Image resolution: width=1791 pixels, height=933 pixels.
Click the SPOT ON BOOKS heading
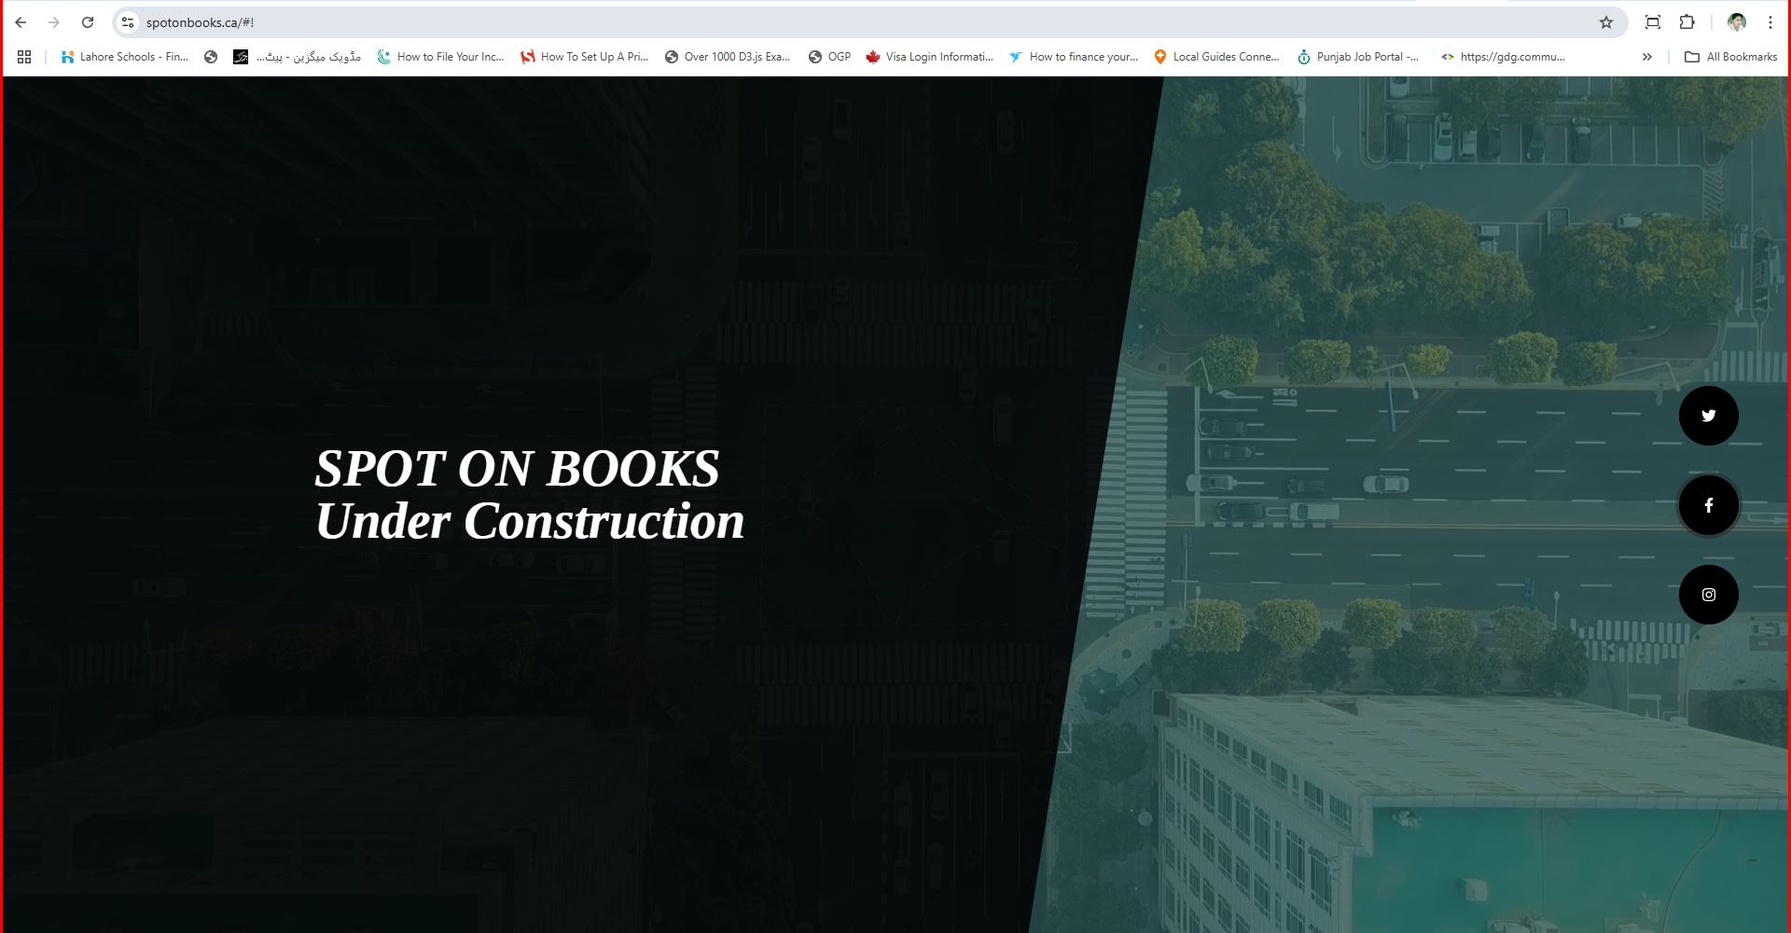pos(517,468)
